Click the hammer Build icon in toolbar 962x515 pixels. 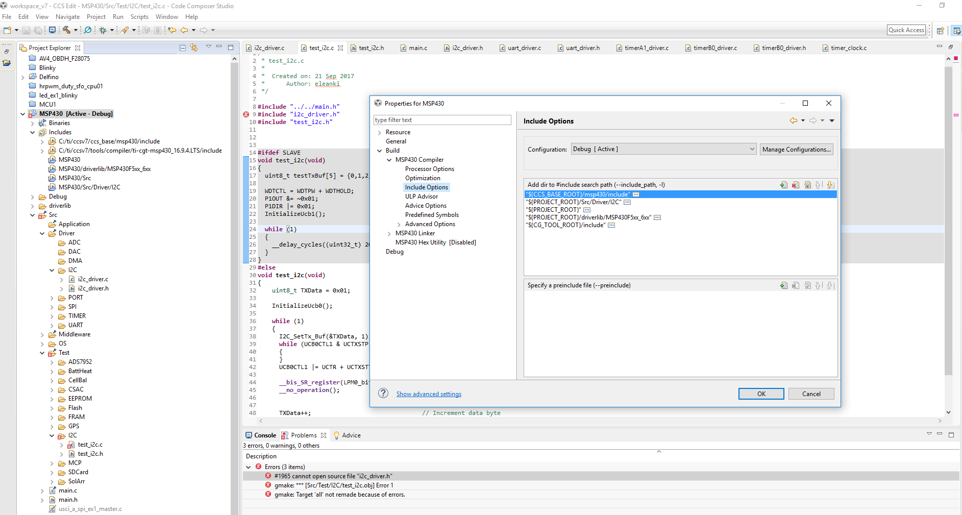pyautogui.click(x=66, y=30)
